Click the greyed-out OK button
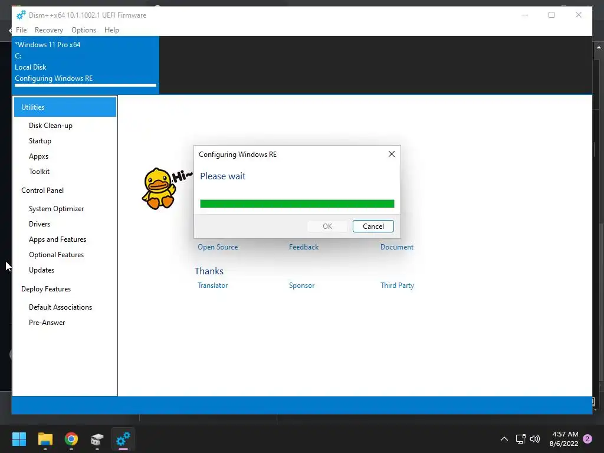The width and height of the screenshot is (604, 453). 327,226
